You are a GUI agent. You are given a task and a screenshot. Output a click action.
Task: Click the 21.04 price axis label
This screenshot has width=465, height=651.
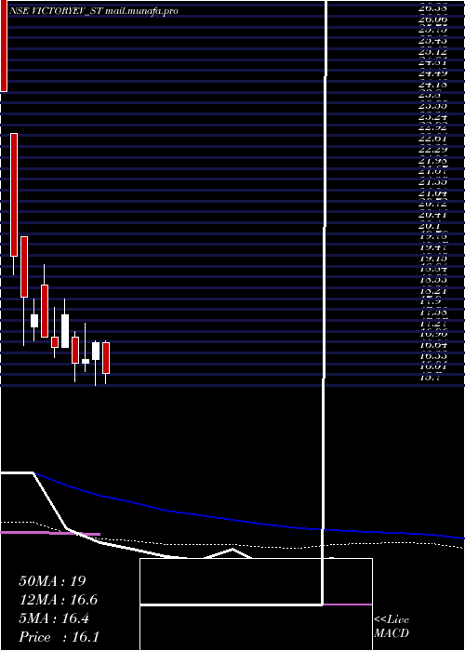pyautogui.click(x=433, y=193)
